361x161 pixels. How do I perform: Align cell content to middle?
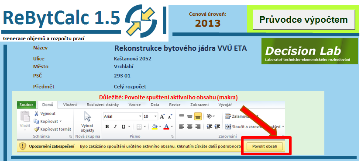(190, 116)
